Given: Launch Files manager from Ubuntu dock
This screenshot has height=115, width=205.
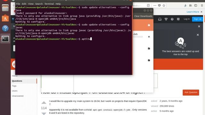Looking at the screenshot, I should 5,8.
